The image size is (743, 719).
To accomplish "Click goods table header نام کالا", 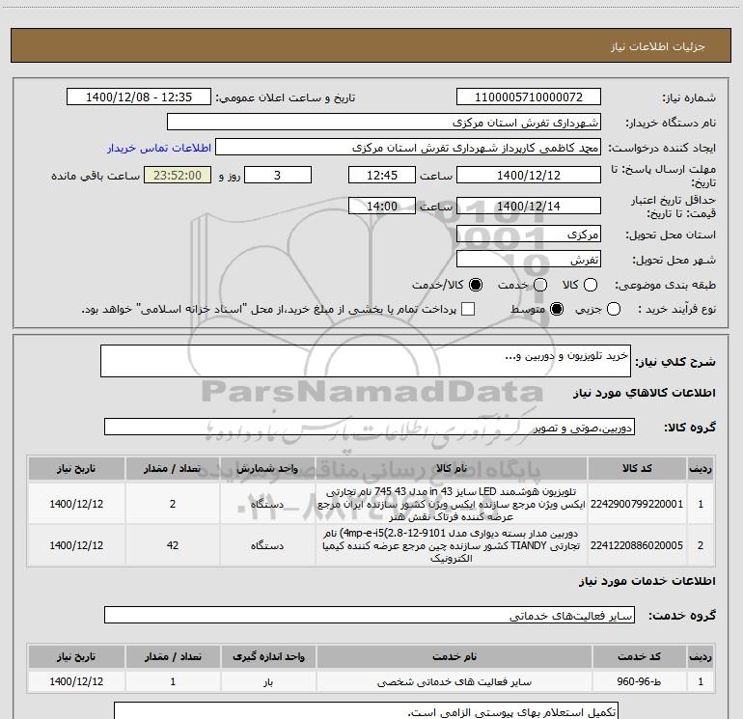I will [x=452, y=468].
